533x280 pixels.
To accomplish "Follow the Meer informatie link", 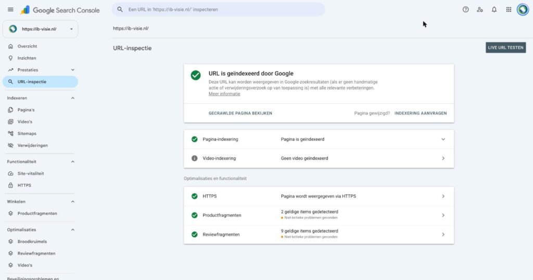I will click(224, 94).
